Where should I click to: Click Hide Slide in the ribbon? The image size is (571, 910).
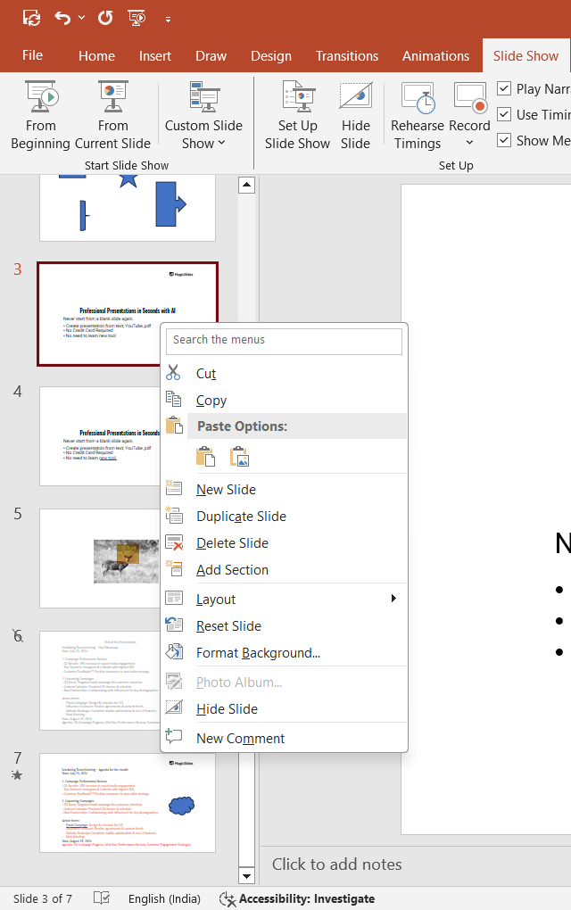(x=356, y=115)
